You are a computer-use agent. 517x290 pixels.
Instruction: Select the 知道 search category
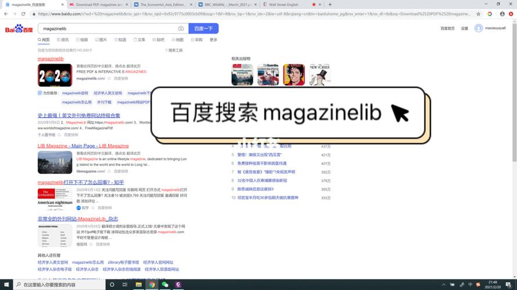(120, 40)
